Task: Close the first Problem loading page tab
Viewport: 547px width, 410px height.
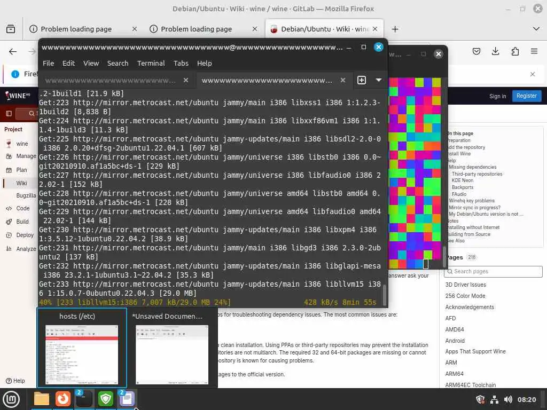Action: click(x=135, y=29)
